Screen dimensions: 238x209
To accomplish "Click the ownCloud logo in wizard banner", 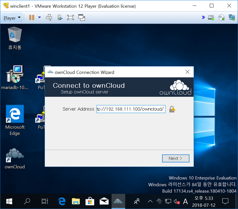I will click(x=176, y=88).
